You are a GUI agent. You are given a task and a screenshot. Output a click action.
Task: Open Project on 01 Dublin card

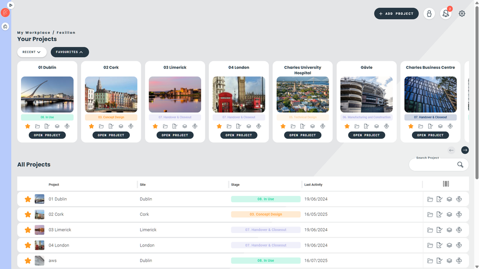coord(47,135)
